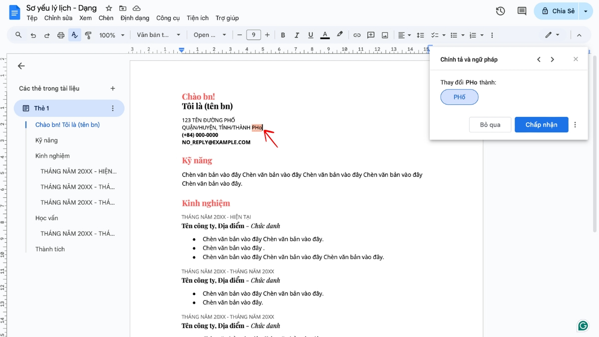This screenshot has height=337, width=599.
Task: Go to next spelling suggestion
Action: click(552, 59)
